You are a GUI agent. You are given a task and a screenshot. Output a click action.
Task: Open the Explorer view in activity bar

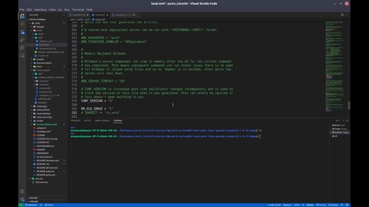(x=22, y=16)
